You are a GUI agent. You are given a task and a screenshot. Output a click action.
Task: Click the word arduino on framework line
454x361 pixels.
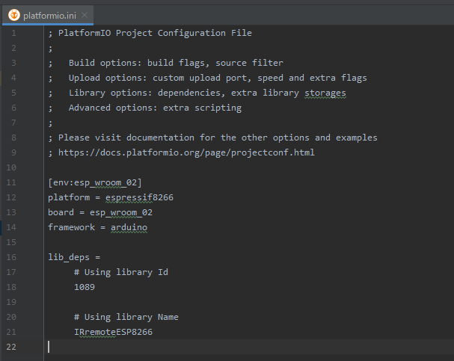(x=129, y=227)
